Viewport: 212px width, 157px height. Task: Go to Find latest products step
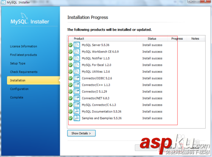click(23, 55)
